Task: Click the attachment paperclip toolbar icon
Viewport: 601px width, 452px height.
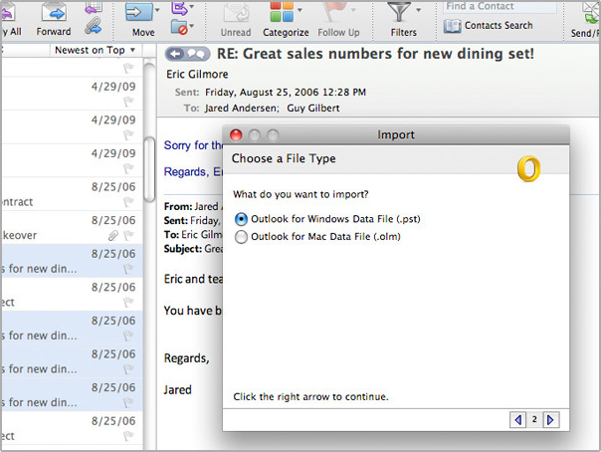Action: pyautogui.click(x=94, y=25)
